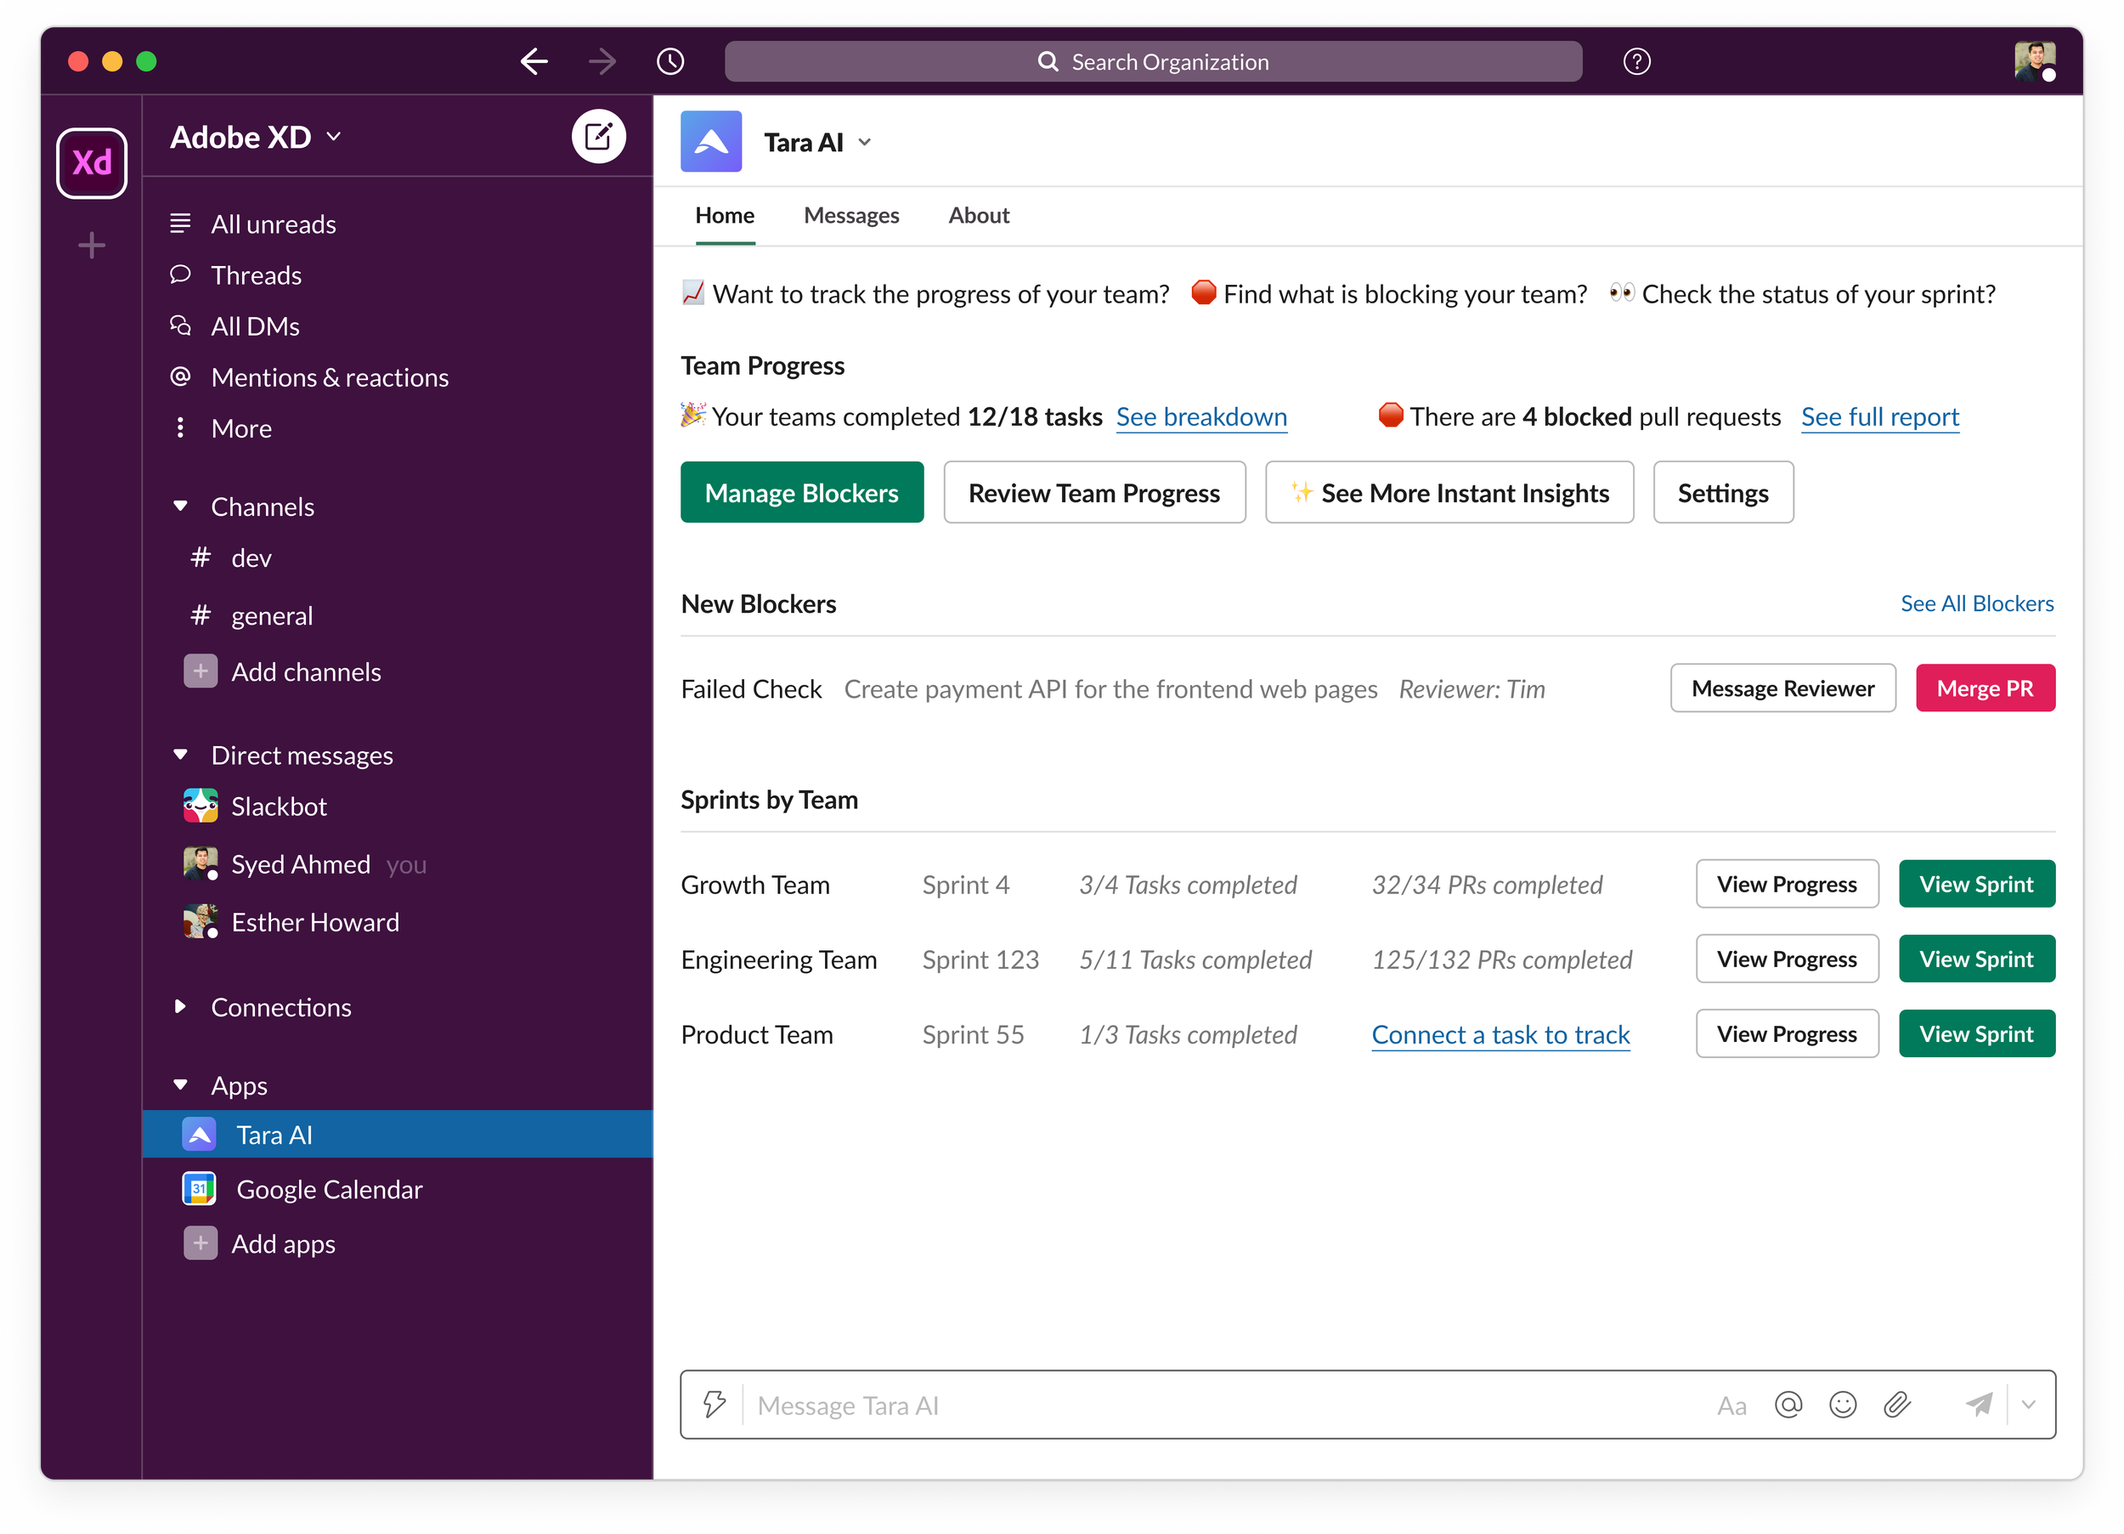Toggle text formatting with the Aa icon
2124x1534 pixels.
click(x=1731, y=1406)
